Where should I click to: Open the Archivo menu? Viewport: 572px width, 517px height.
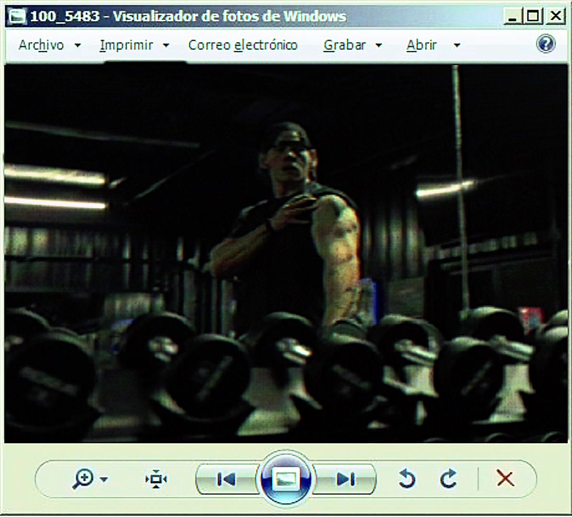41,45
